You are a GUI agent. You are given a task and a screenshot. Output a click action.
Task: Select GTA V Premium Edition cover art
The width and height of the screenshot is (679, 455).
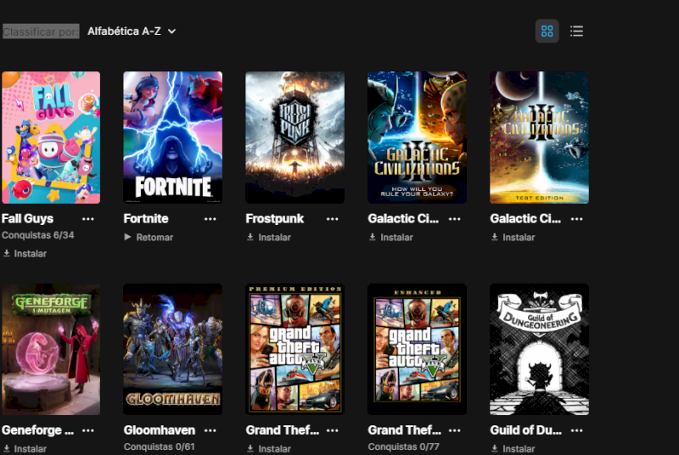[x=295, y=350]
